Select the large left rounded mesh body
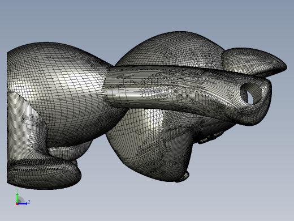294x221 pixels. (x=57, y=95)
